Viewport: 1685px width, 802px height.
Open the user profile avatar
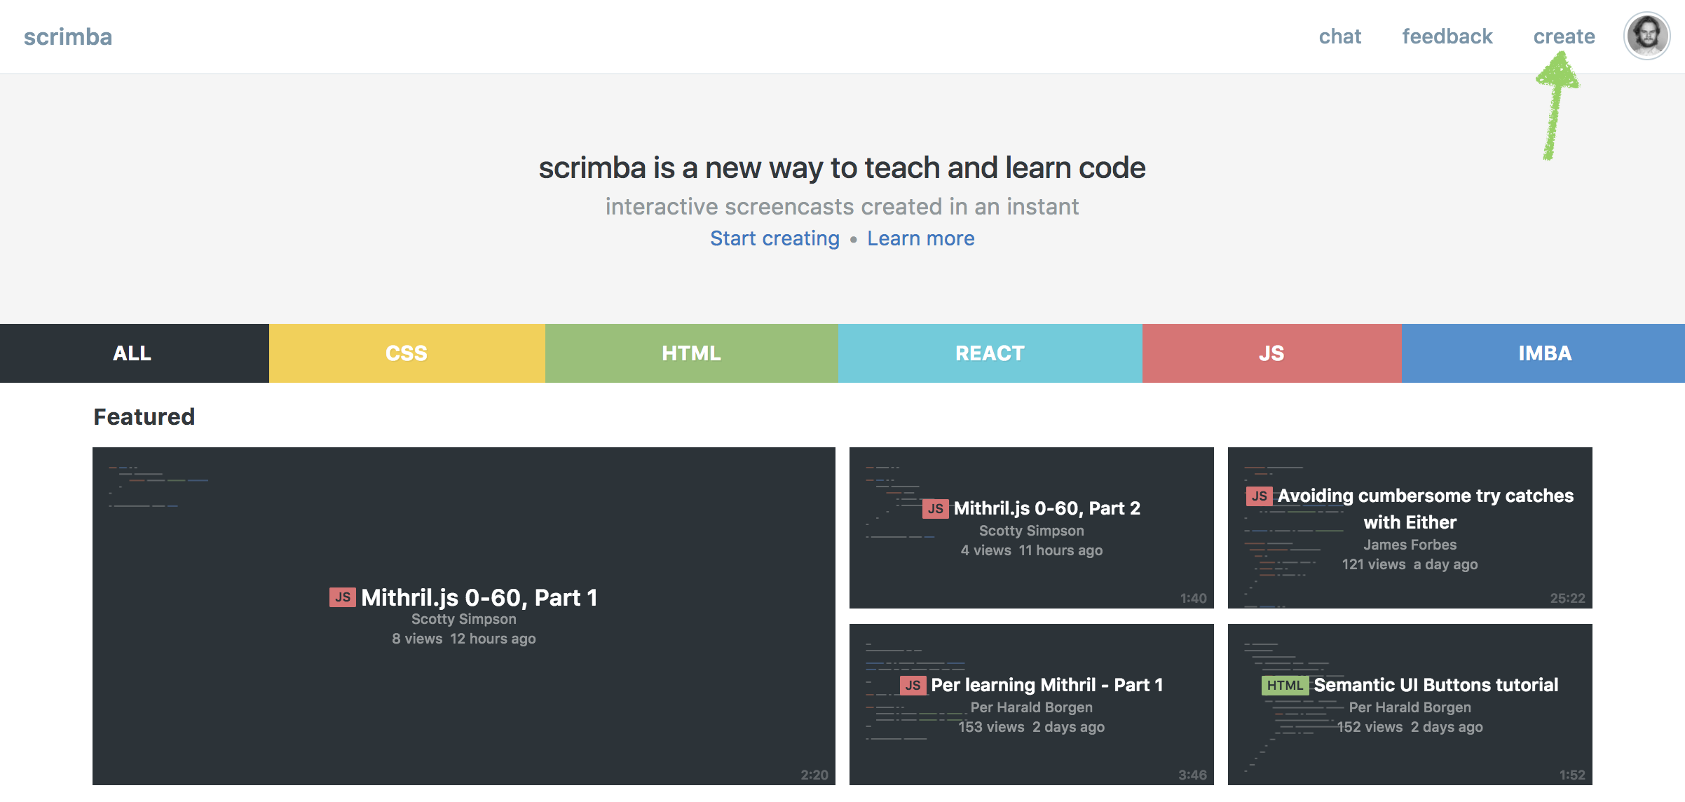point(1646,36)
